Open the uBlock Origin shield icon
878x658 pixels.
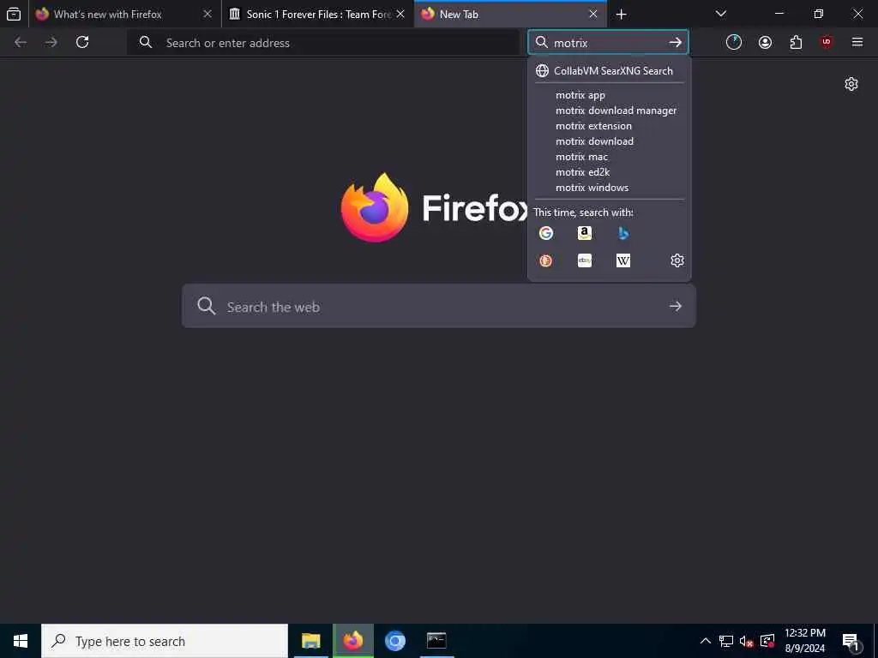pos(827,42)
